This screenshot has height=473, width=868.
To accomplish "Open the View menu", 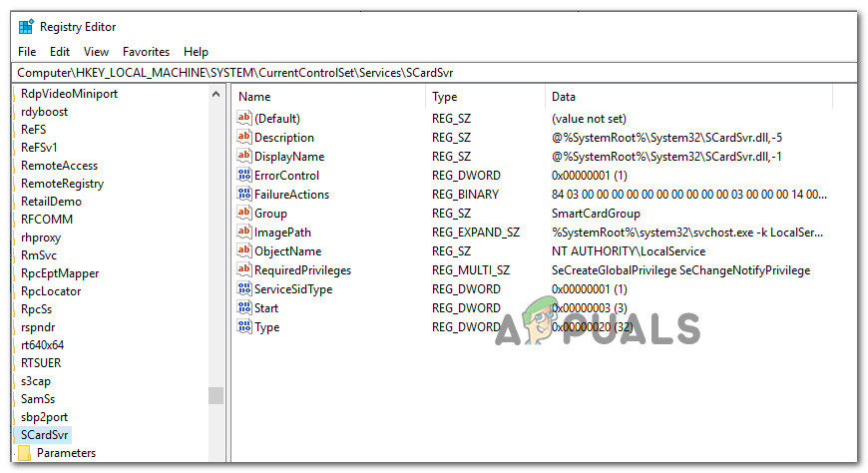I will (x=97, y=52).
